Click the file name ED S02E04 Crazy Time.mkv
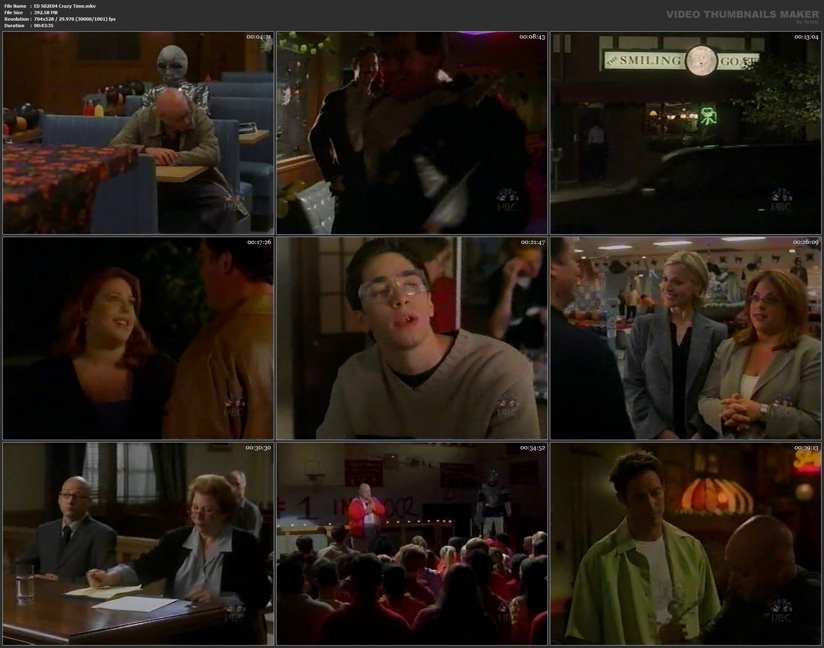 65,6
